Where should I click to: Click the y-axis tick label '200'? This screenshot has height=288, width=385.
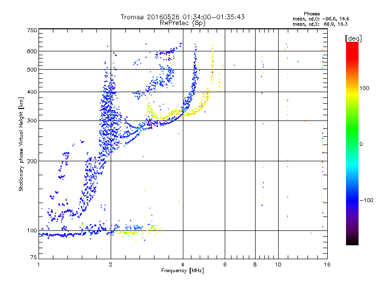tap(32, 161)
